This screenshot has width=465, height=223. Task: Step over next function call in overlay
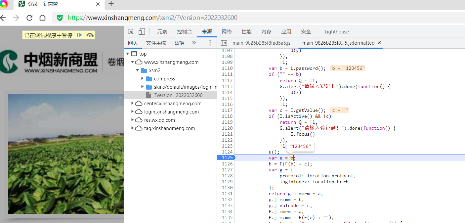[x=90, y=35]
